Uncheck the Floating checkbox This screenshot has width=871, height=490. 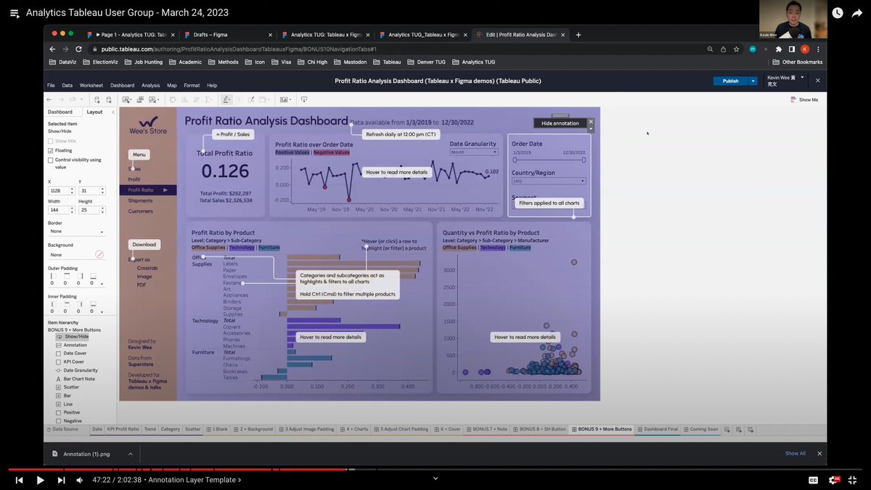coord(51,150)
